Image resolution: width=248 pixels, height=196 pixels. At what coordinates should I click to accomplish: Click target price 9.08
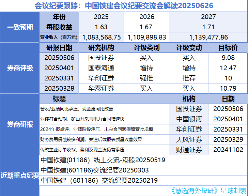tap(228, 58)
